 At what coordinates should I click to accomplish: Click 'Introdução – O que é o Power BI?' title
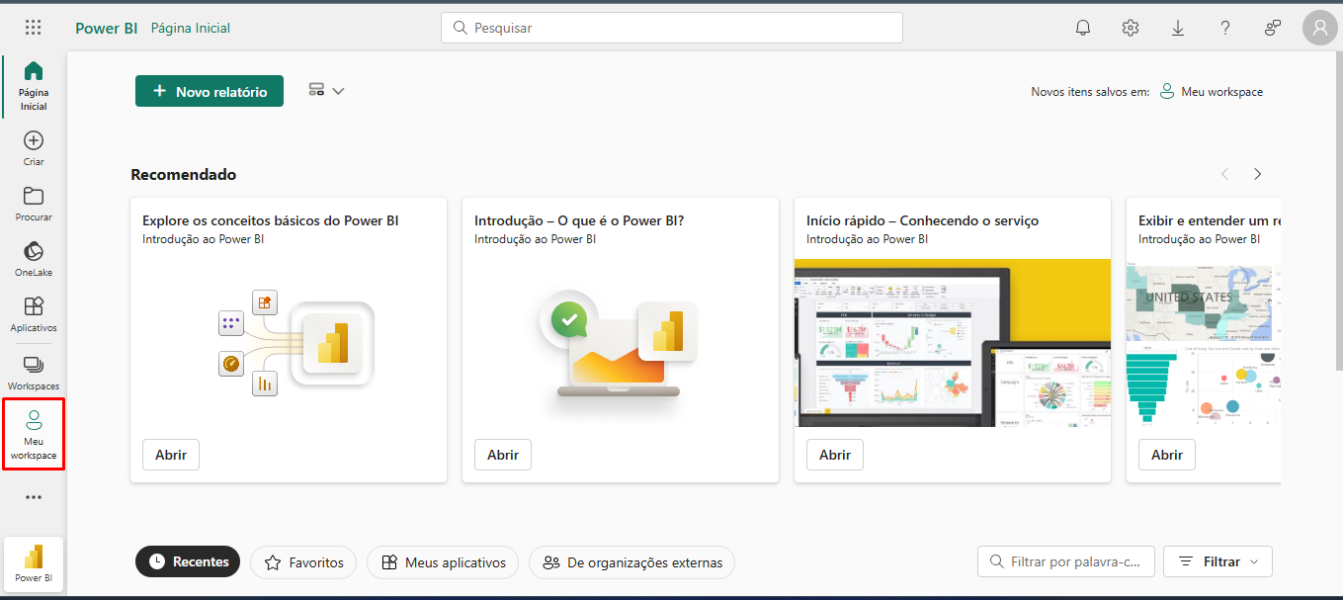579,220
